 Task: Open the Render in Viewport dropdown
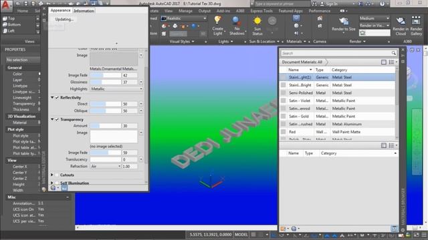click(374, 25)
